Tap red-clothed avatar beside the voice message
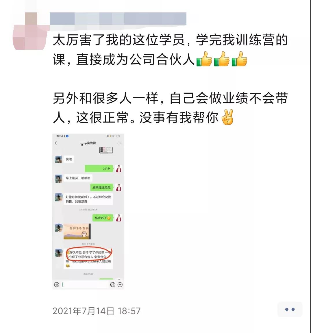Screen dimensions: 311x333 (119, 169)
